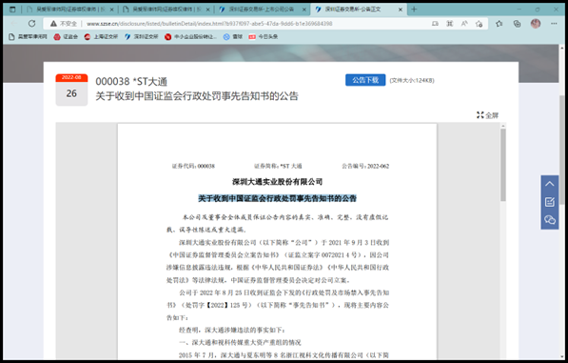Viewport: 568px width, 363px height.
Task: Open the 吴爱军律师网 bookmark
Action: [28, 36]
